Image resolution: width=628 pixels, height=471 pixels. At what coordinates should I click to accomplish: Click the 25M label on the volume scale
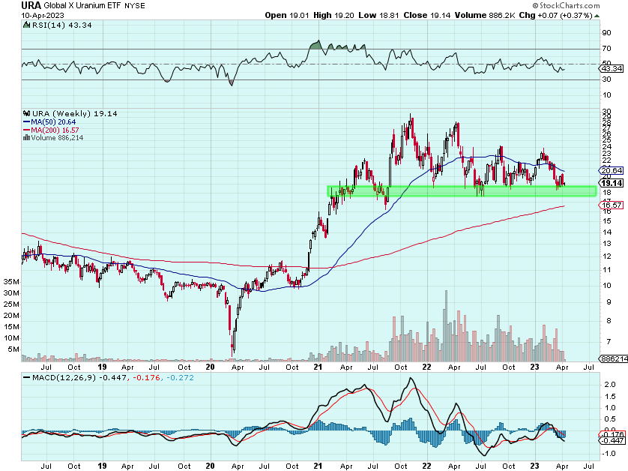point(11,304)
